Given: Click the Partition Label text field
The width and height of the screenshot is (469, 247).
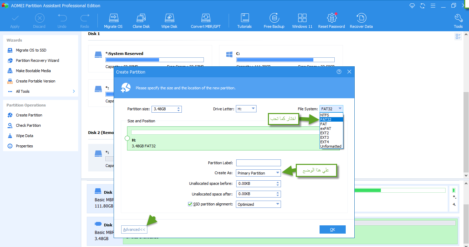Looking at the screenshot, I should click(x=258, y=163).
